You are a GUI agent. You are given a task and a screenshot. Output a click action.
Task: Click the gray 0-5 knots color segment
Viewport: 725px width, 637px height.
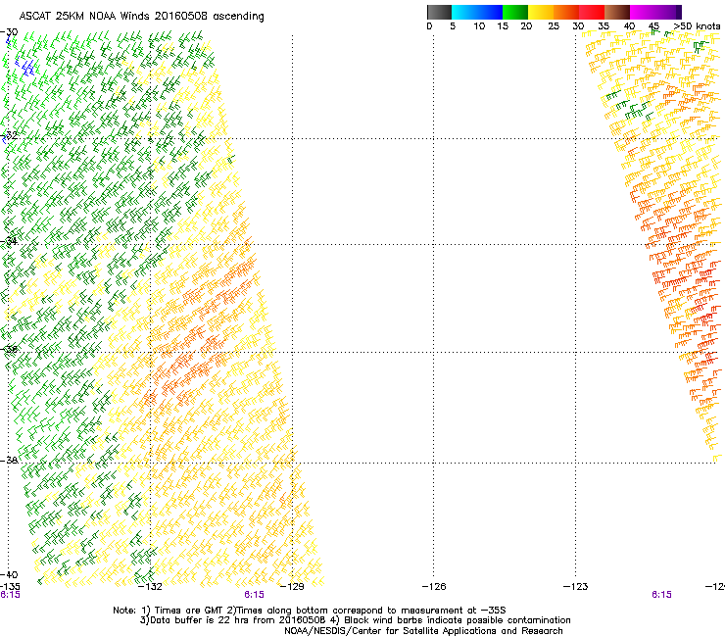(x=439, y=12)
